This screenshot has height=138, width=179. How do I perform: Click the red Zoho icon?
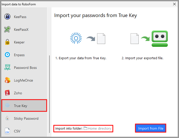7,93
